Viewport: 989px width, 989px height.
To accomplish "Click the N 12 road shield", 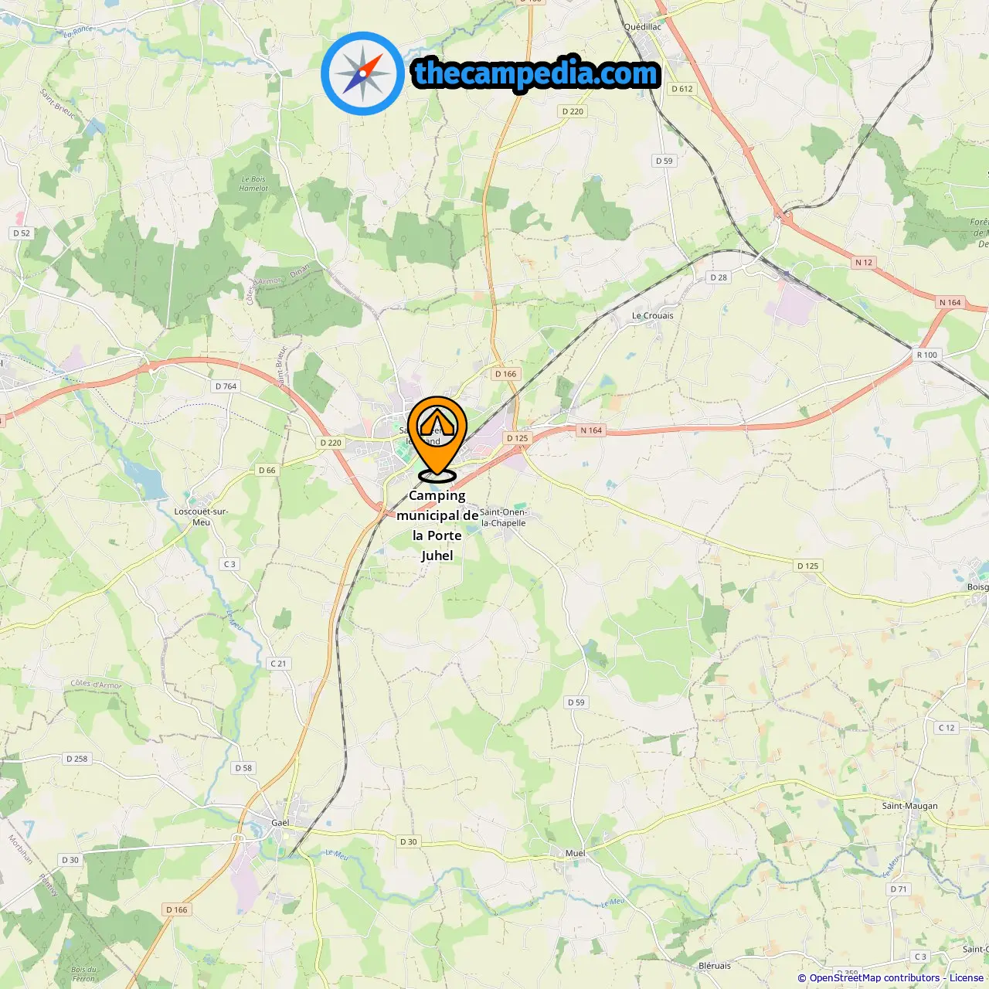I will point(863,263).
